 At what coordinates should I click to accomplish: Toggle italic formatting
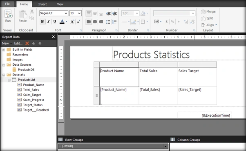click(x=49, y=22)
